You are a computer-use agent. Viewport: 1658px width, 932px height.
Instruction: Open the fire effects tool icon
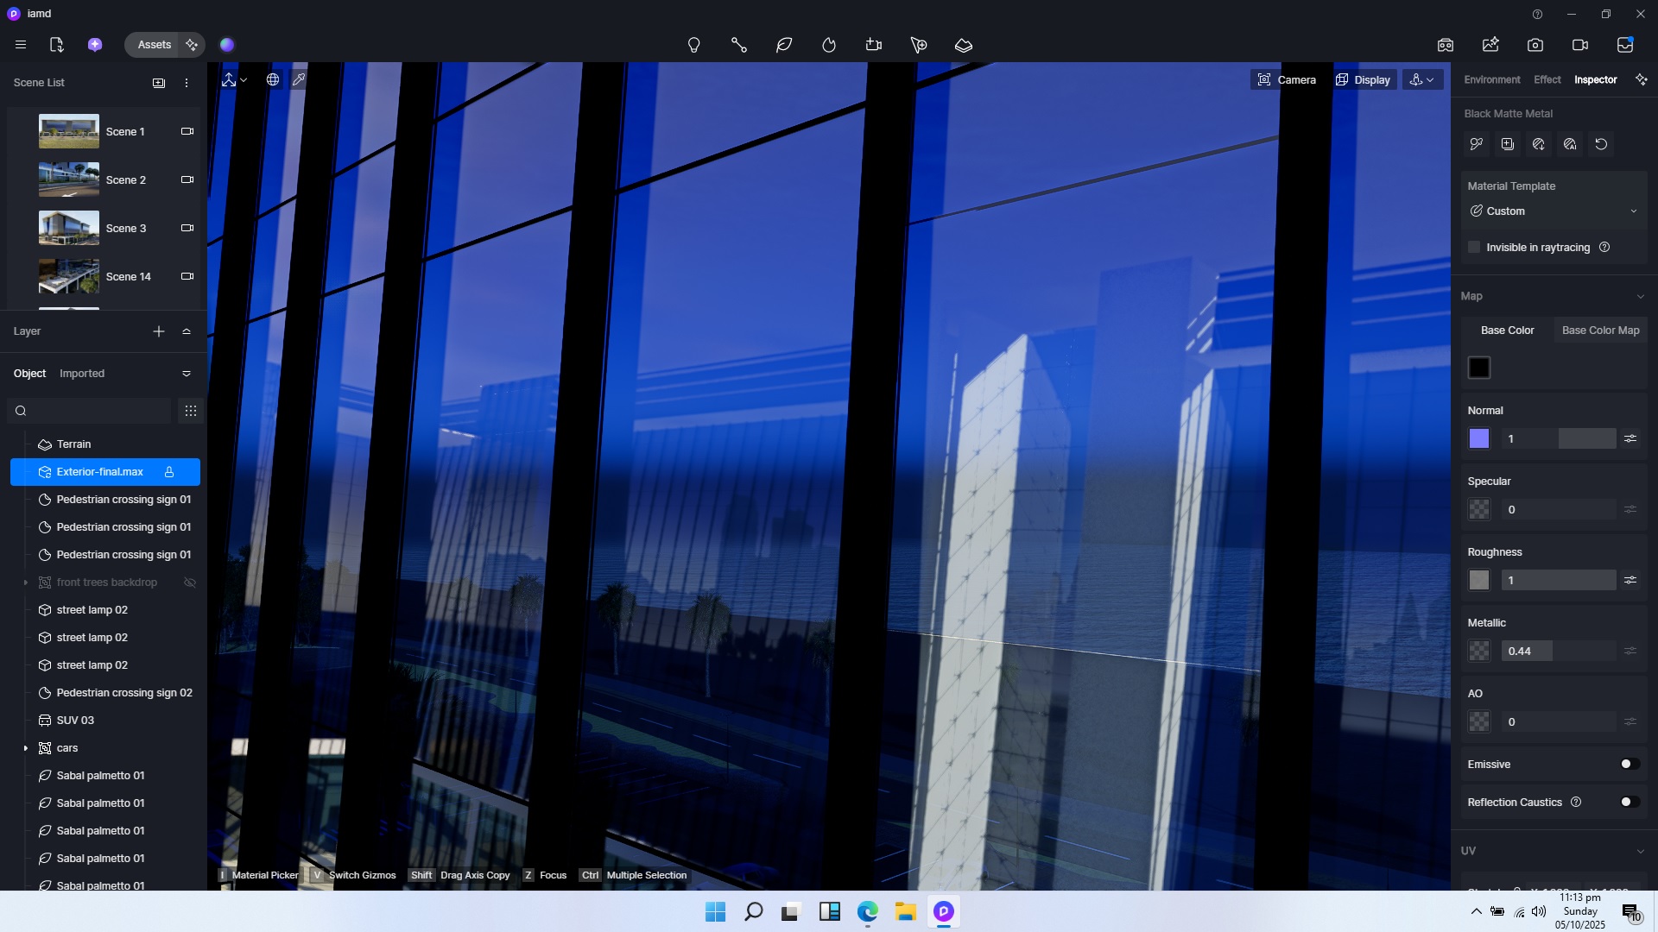pyautogui.click(x=829, y=45)
